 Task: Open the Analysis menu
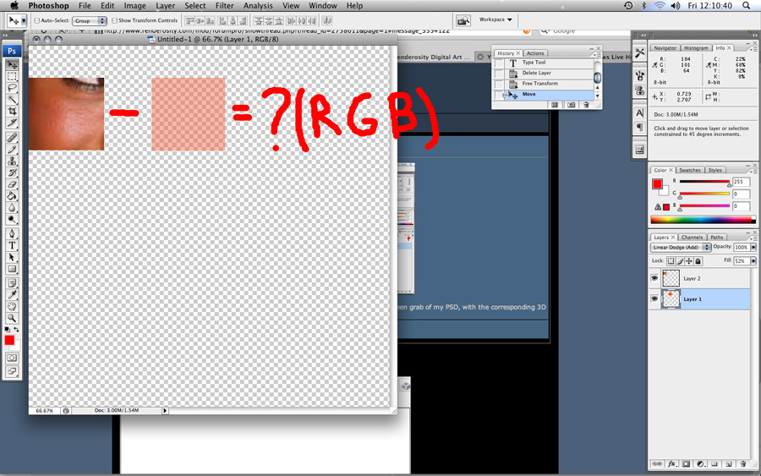click(258, 6)
